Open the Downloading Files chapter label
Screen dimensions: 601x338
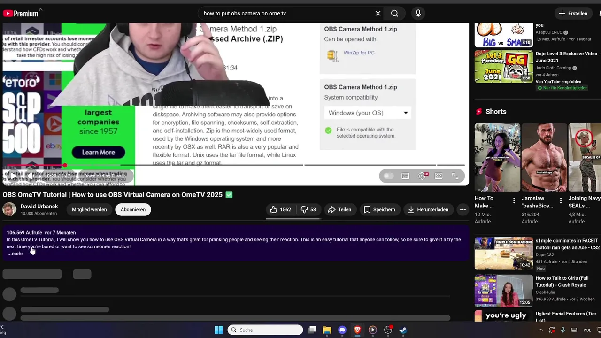pos(105,176)
